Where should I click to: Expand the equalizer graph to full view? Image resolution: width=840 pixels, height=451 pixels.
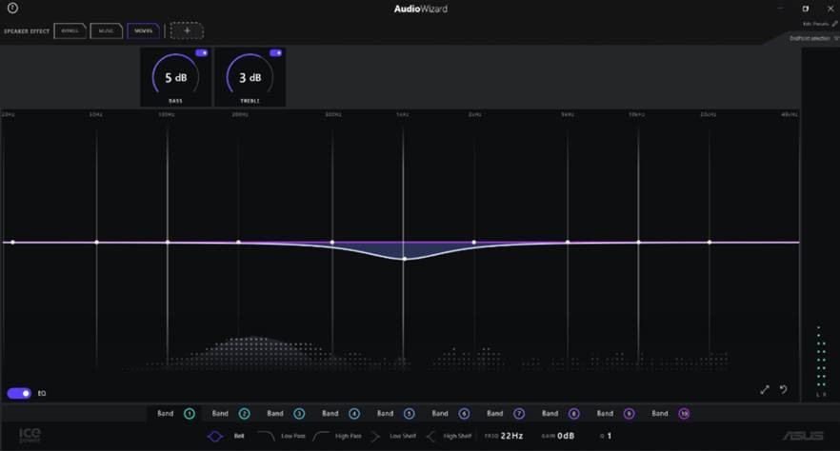point(765,390)
